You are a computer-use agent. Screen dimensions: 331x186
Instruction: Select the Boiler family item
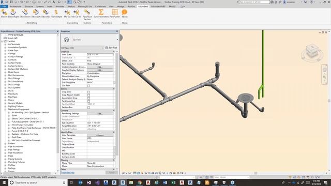click(14, 116)
